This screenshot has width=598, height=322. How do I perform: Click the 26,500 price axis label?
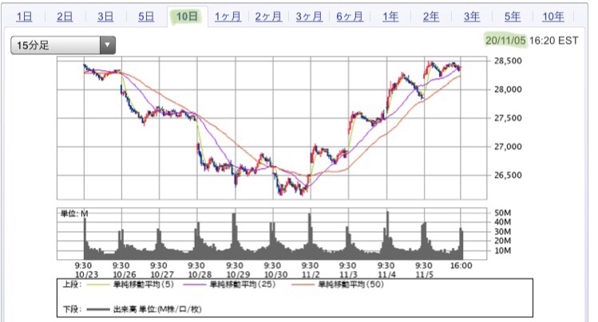(508, 175)
